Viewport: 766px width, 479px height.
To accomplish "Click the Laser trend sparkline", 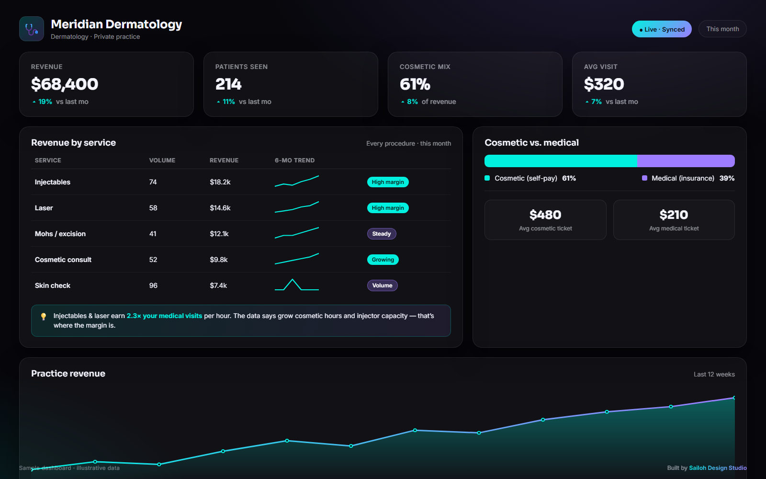I will (297, 207).
